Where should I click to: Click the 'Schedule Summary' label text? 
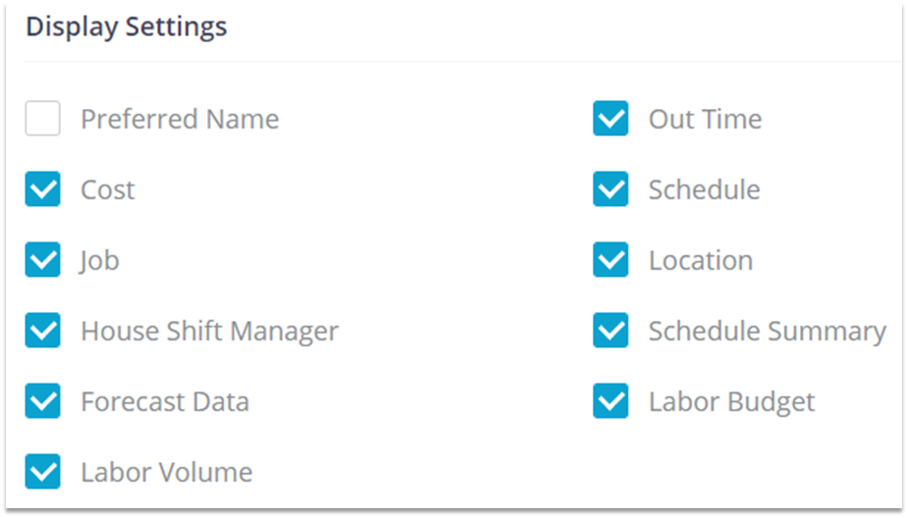[x=767, y=332]
